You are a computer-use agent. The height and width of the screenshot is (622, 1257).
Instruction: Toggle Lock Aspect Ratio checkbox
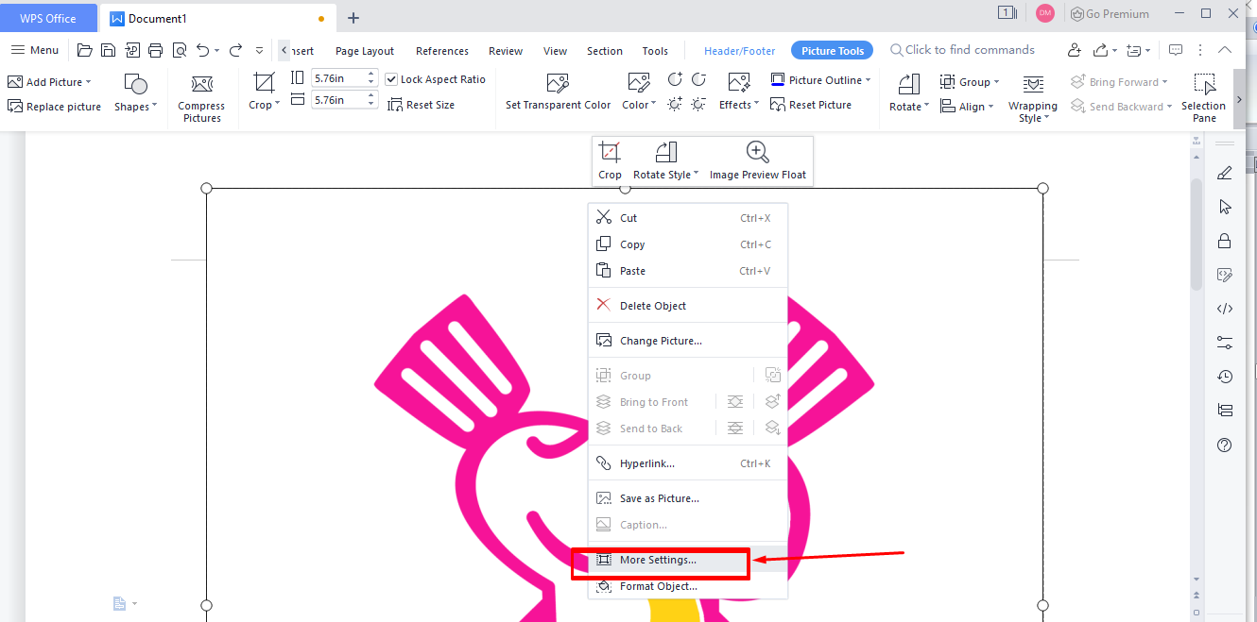pos(391,80)
